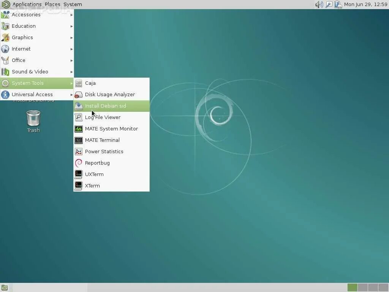Click the Caja file manager icon
The image size is (389, 292).
tap(79, 83)
